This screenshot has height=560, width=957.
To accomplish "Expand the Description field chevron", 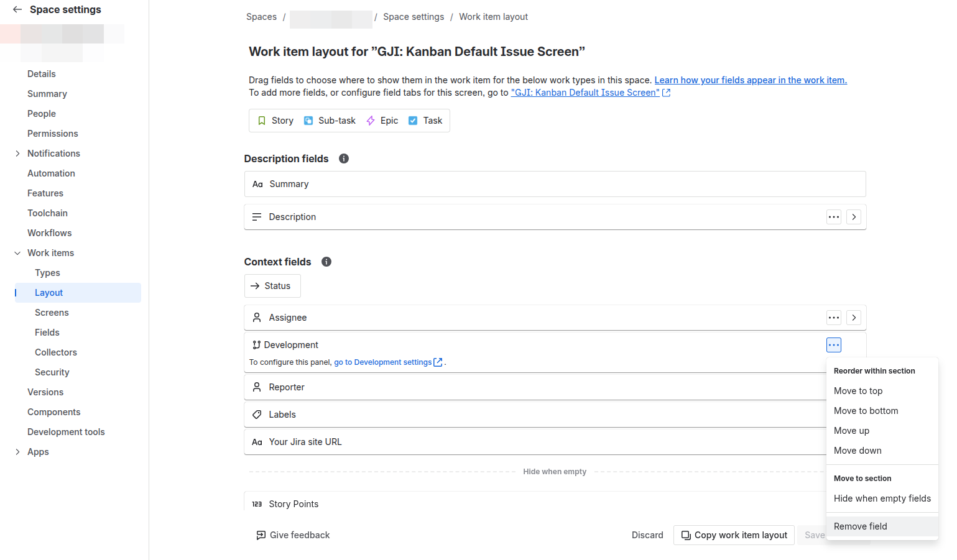I will (x=854, y=217).
